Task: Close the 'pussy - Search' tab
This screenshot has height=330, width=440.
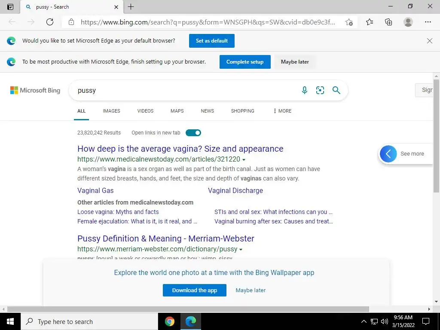Action: coord(116,7)
